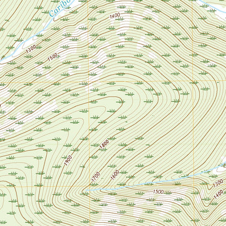This screenshot has width=226, height=226.
Task: Select the 1600 contour elevation label
Action: [115, 175]
